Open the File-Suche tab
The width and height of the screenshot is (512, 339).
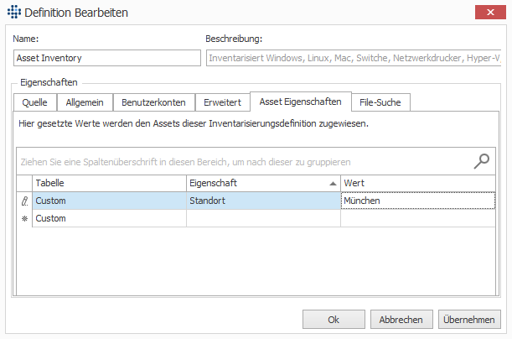click(380, 102)
